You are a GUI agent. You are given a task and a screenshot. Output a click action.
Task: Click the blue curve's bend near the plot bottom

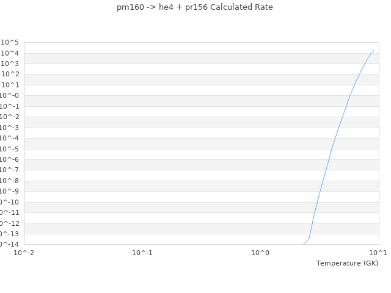309,239
